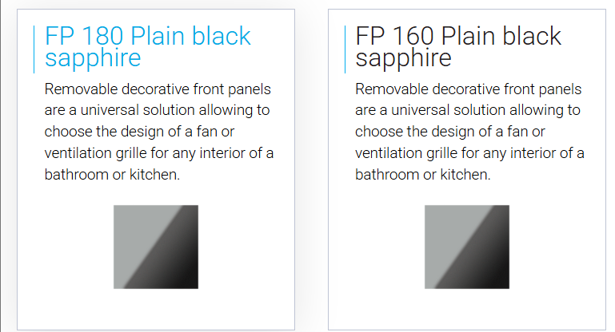Click the word "sapphire" in the blue FP 180 heading

pyautogui.click(x=93, y=59)
